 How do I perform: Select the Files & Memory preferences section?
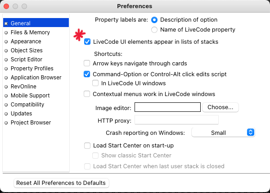(x=30, y=32)
